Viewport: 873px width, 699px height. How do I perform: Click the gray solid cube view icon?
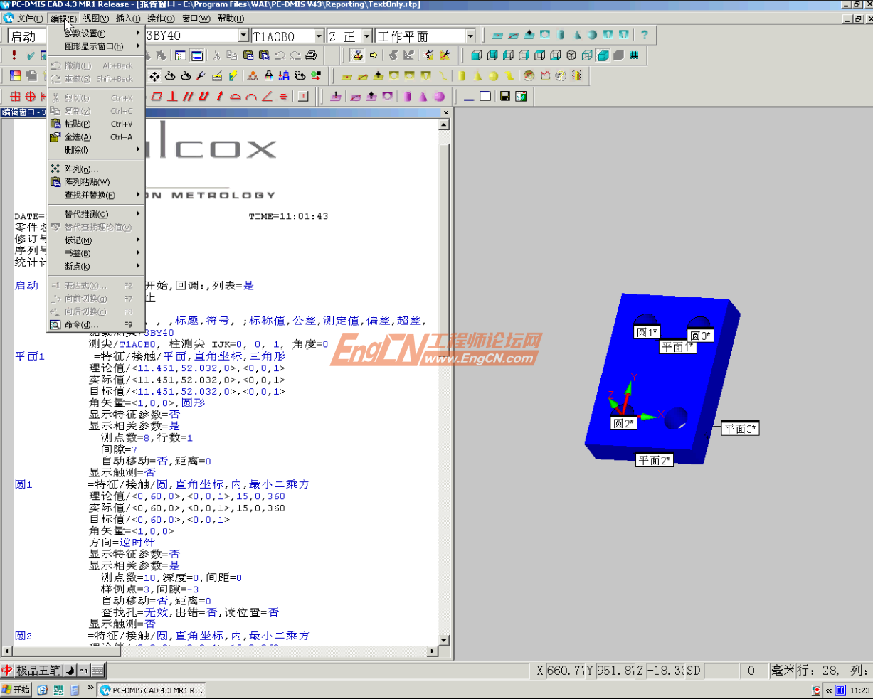coord(618,55)
